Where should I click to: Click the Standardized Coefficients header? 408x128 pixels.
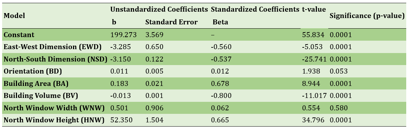click(255, 10)
